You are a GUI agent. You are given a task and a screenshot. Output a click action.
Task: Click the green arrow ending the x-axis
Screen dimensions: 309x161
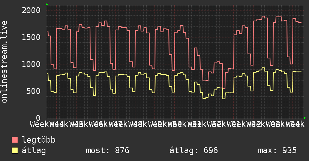click(305, 118)
